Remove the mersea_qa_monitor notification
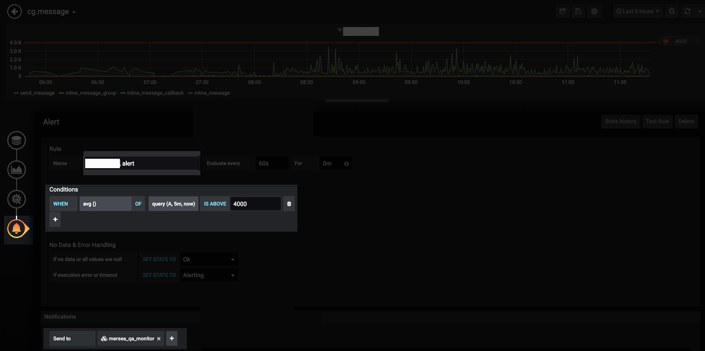The width and height of the screenshot is (705, 351). (159, 339)
